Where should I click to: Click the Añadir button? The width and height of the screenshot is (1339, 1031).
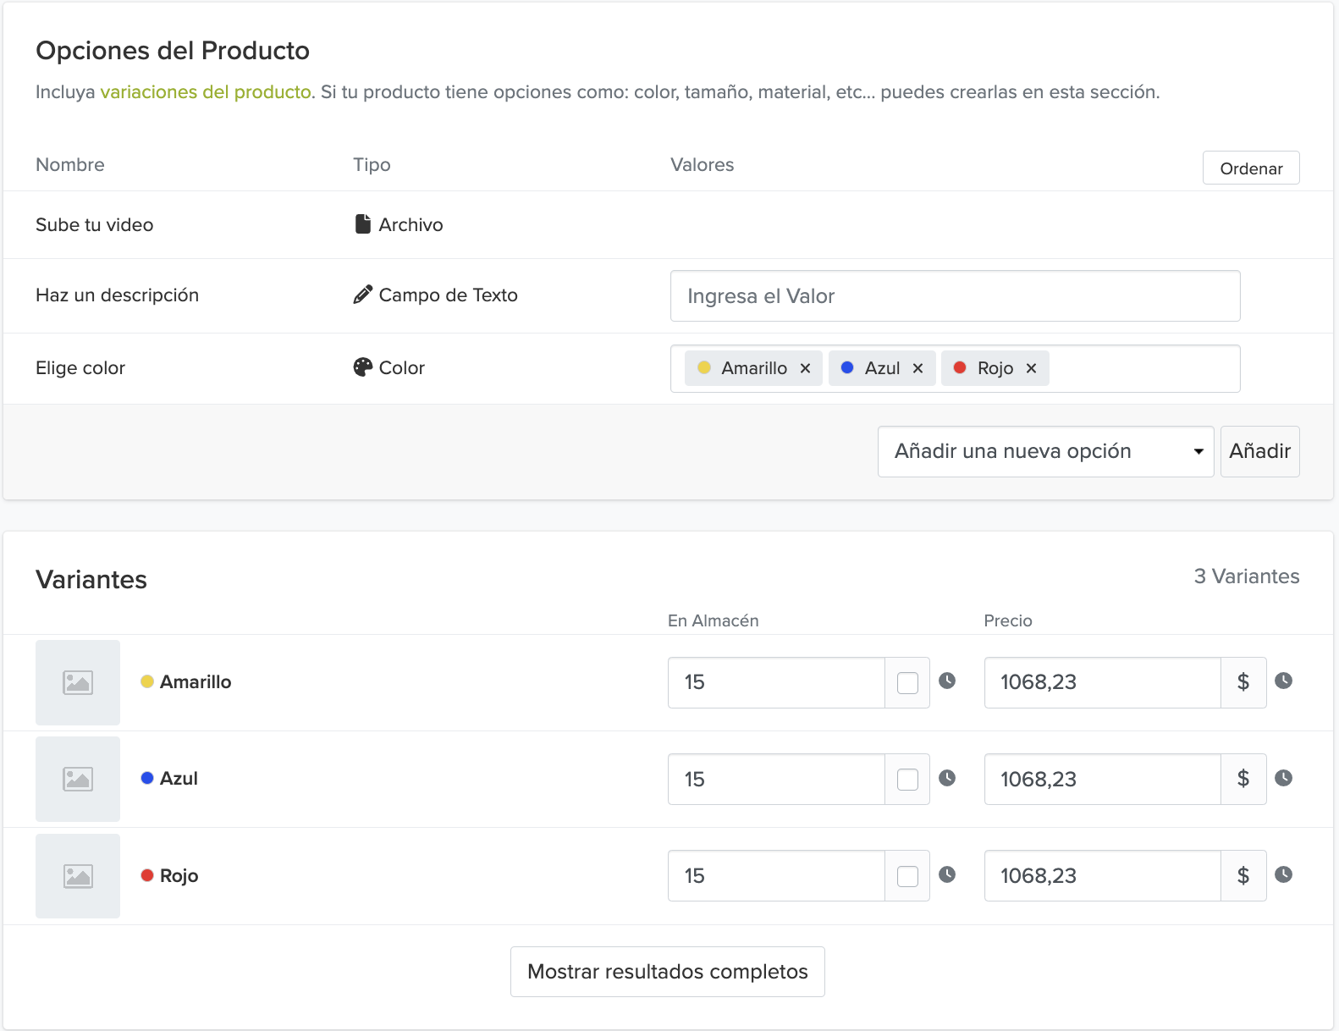1259,451
